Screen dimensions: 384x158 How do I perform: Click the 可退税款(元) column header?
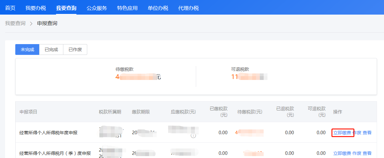pos(317,112)
